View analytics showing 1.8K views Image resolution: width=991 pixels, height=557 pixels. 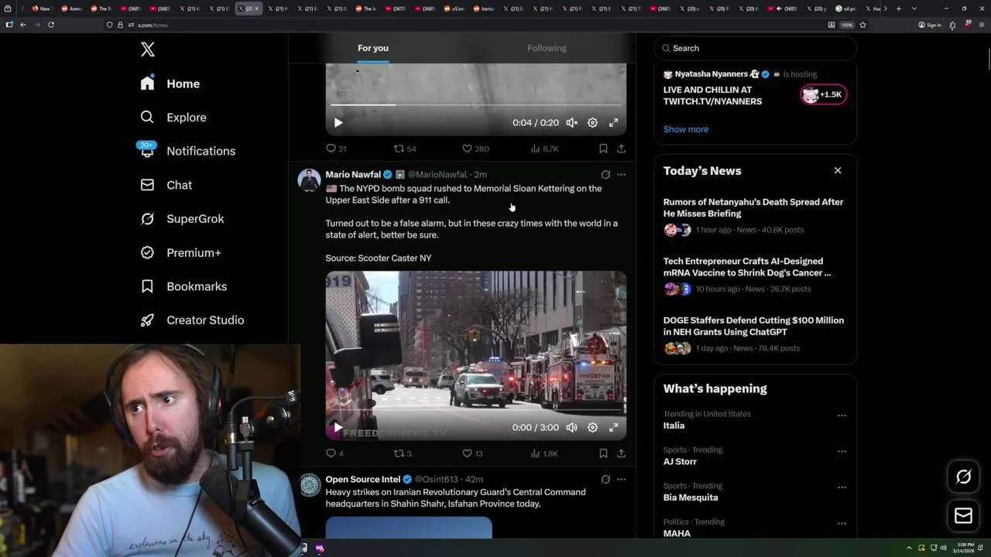click(x=544, y=453)
